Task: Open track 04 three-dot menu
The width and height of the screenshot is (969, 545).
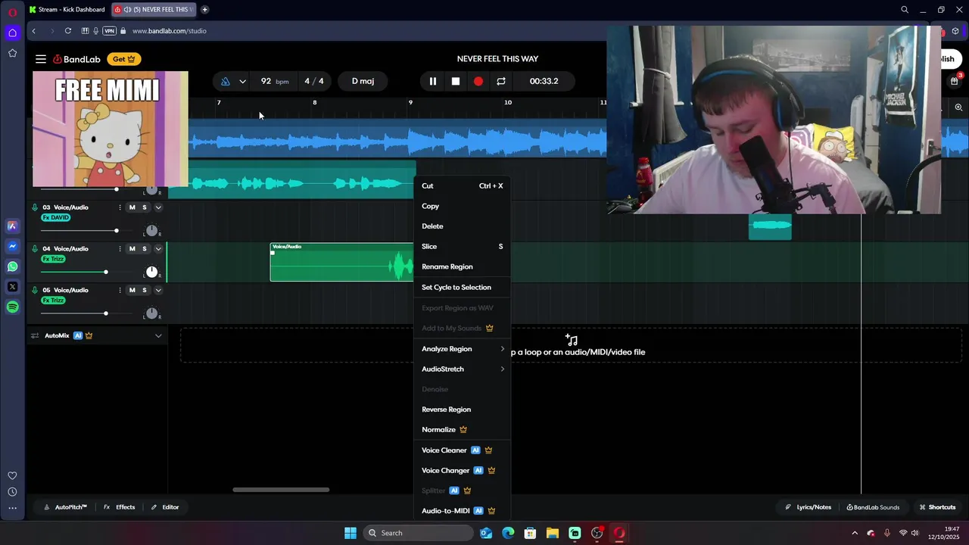Action: click(120, 249)
